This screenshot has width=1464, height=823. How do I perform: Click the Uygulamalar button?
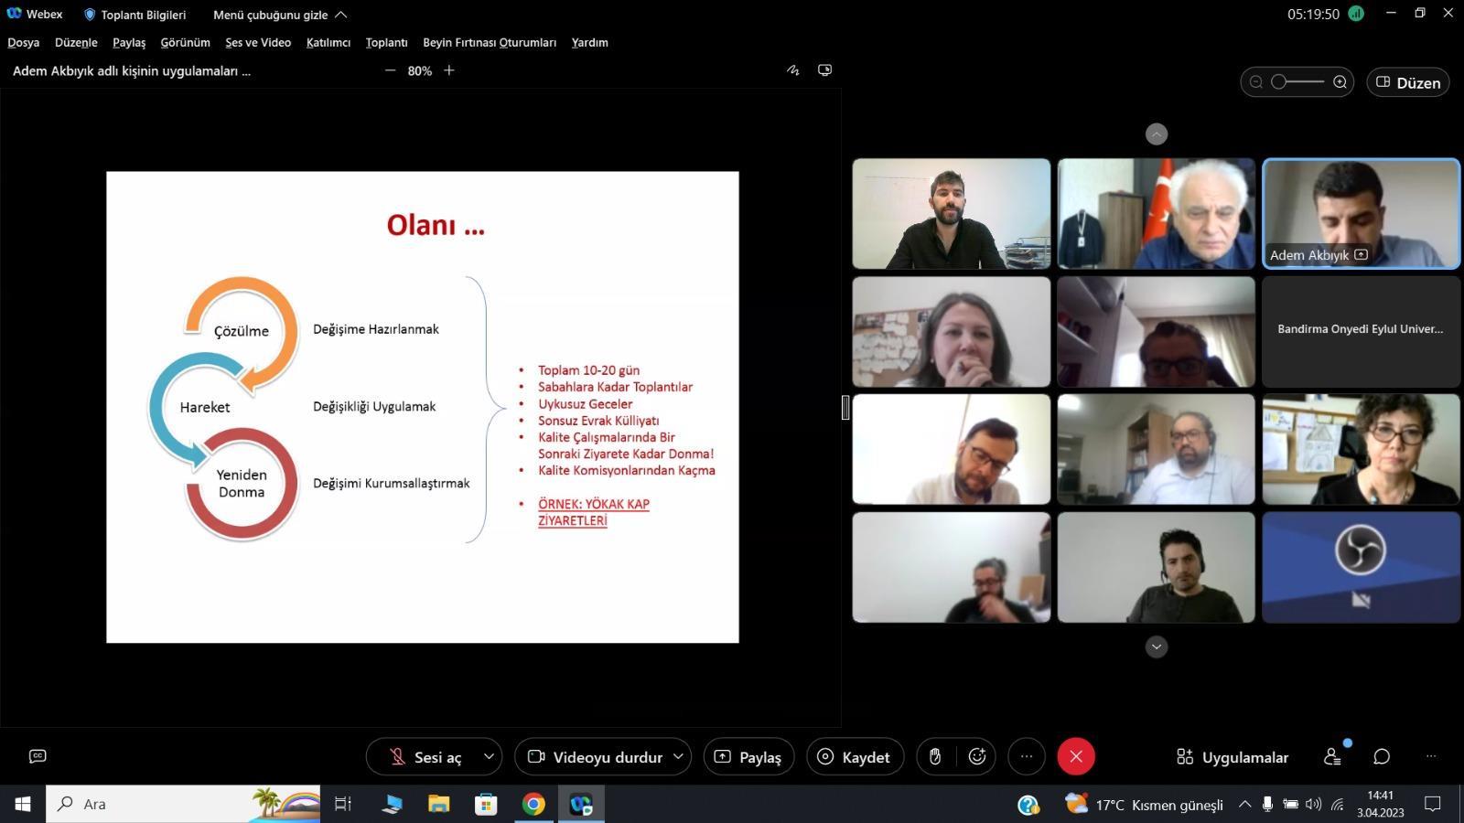1232,756
